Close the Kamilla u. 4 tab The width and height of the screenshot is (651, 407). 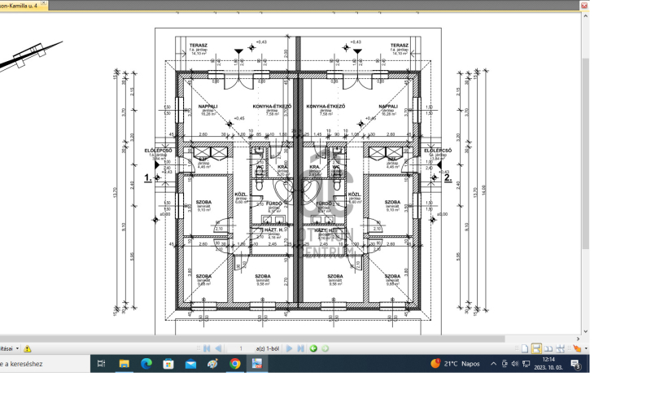tap(44, 3)
